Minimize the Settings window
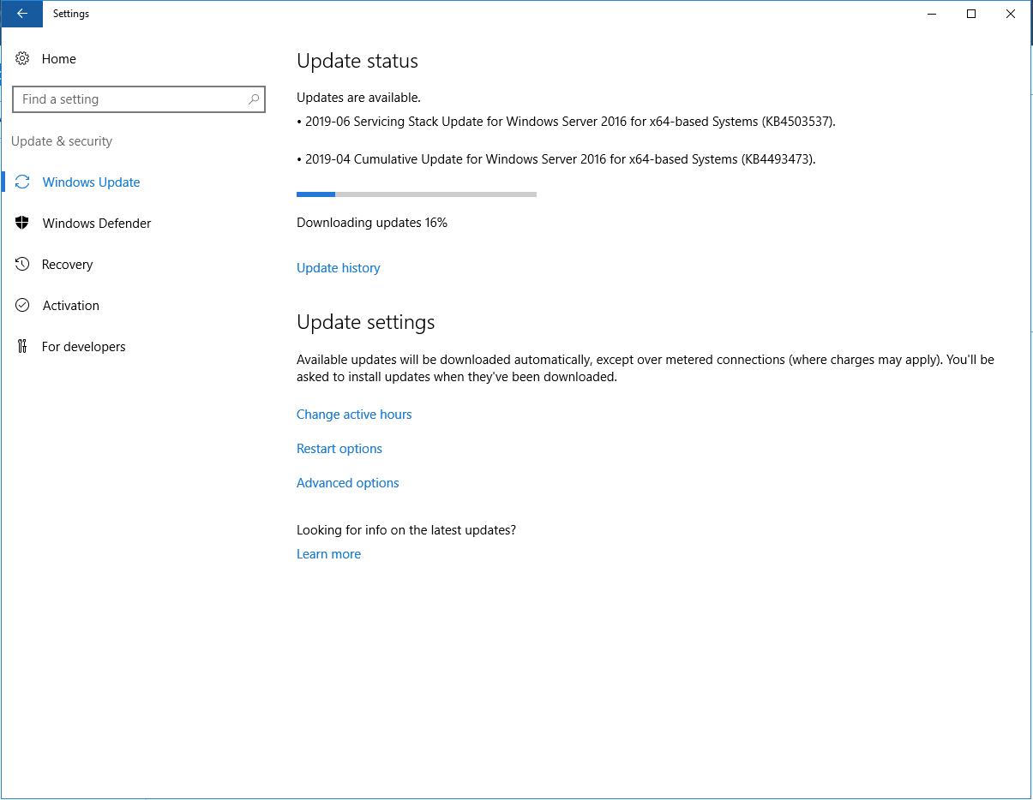The height and width of the screenshot is (800, 1033). tap(931, 14)
